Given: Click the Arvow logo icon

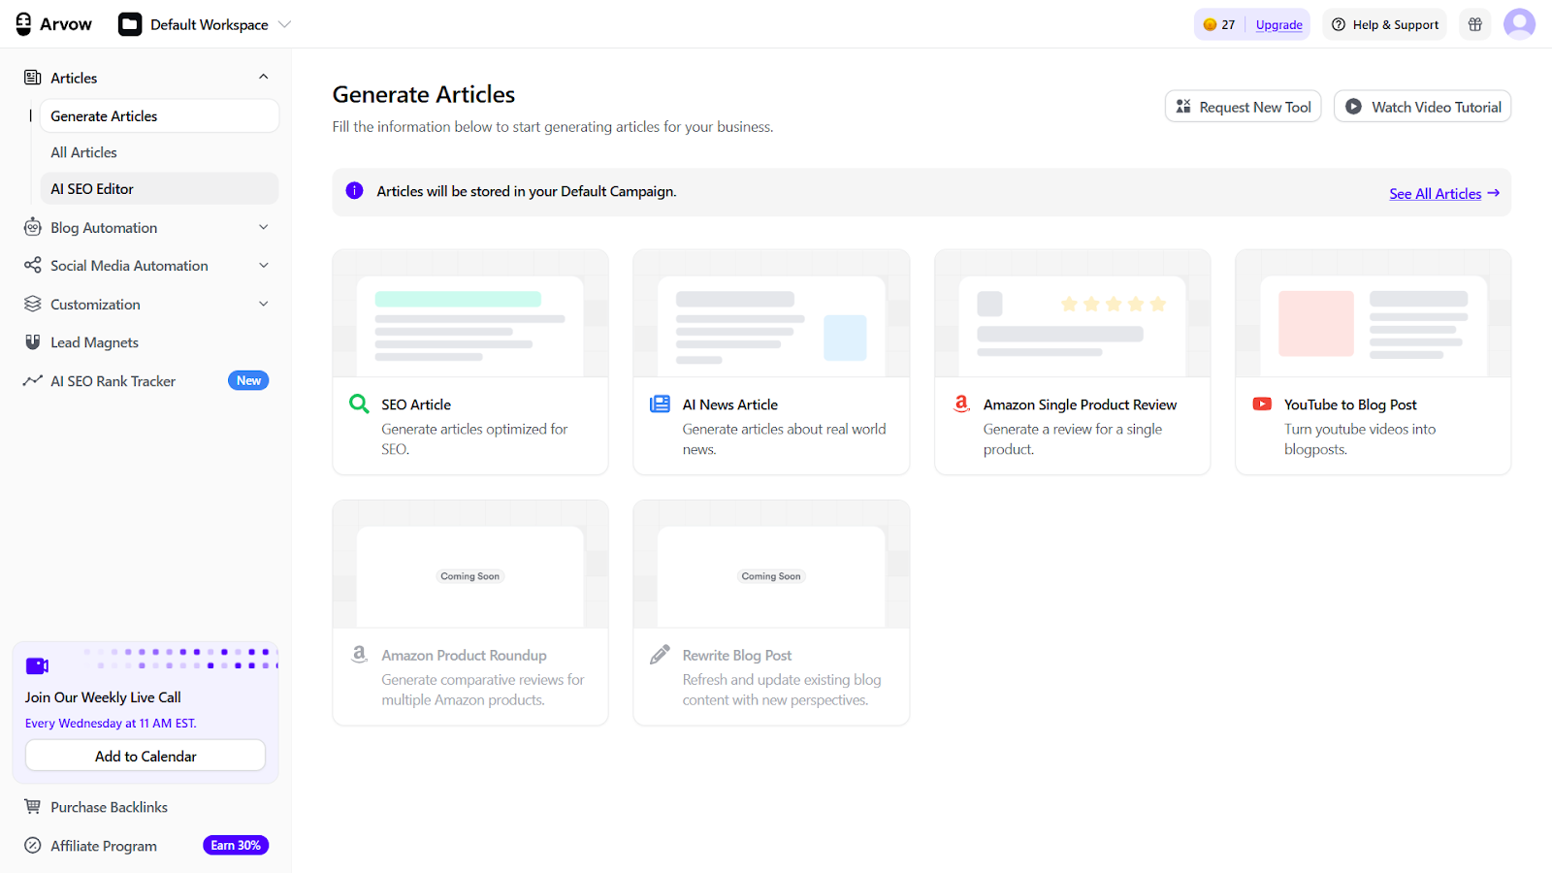Looking at the screenshot, I should click(23, 23).
